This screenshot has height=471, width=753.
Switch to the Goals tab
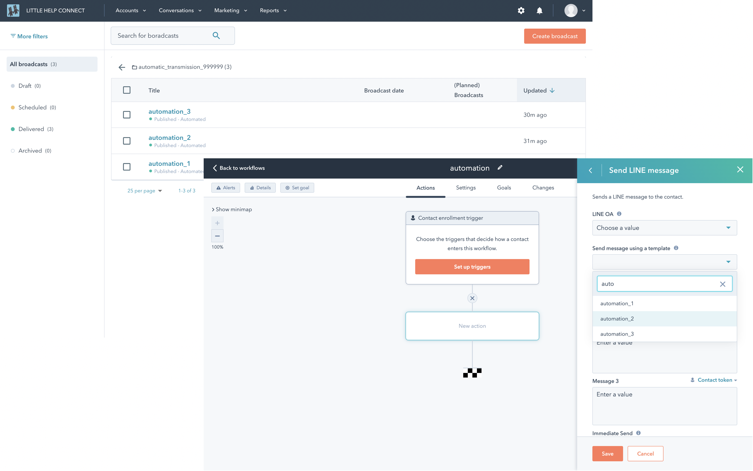click(504, 188)
